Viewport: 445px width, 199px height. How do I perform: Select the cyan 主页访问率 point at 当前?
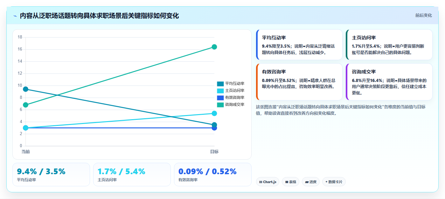pyautogui.click(x=26, y=128)
